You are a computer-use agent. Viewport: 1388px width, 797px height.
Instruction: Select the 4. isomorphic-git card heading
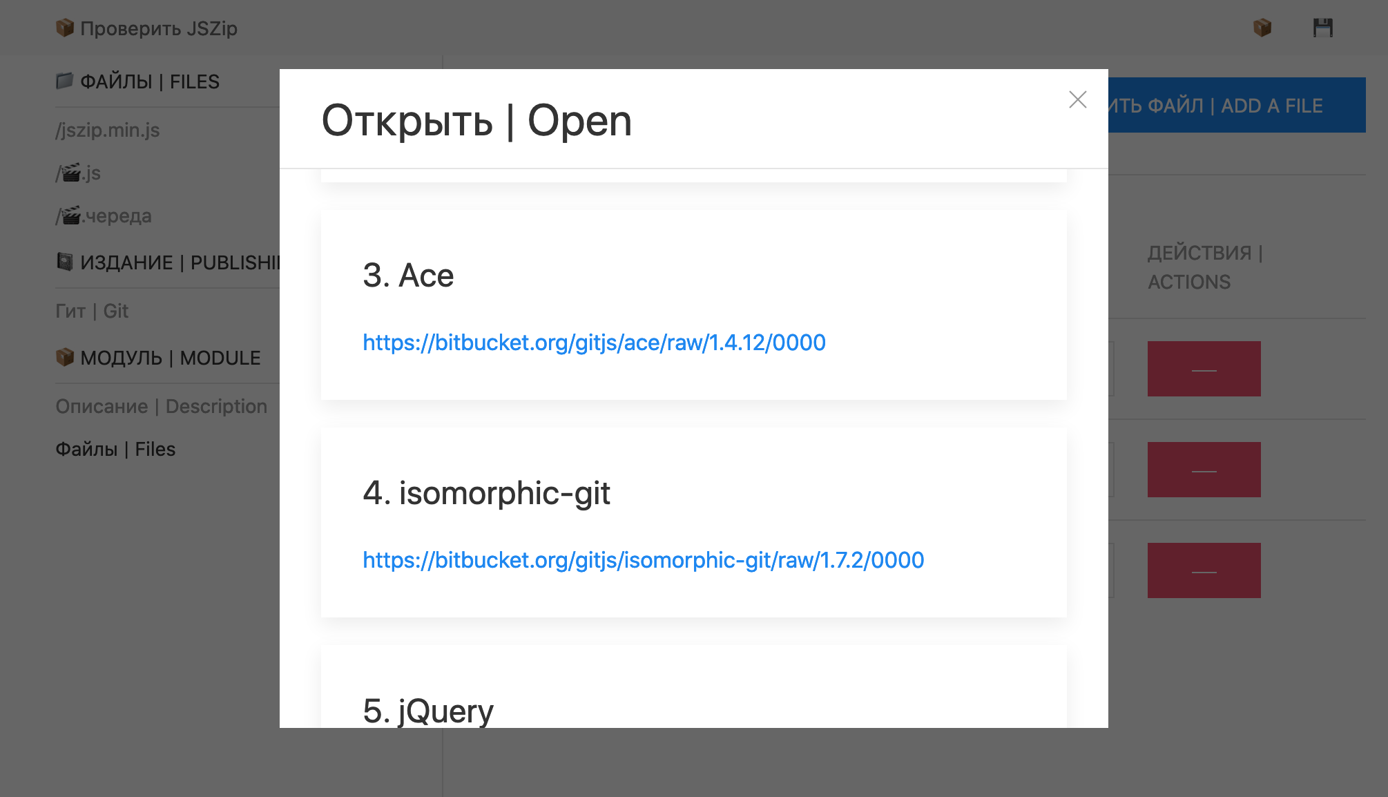pyautogui.click(x=486, y=493)
